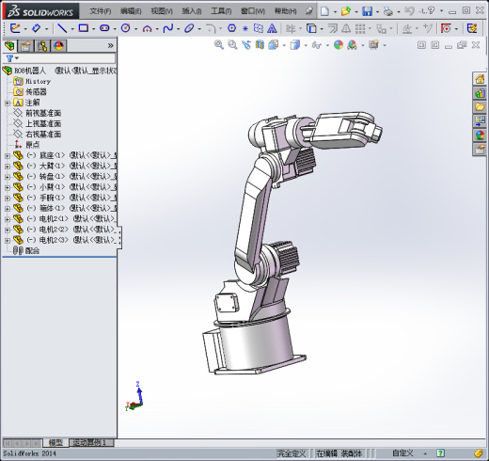This screenshot has height=461, width=489.
Task: Toggle the ConfigurationManager tab
Action: (x=42, y=46)
